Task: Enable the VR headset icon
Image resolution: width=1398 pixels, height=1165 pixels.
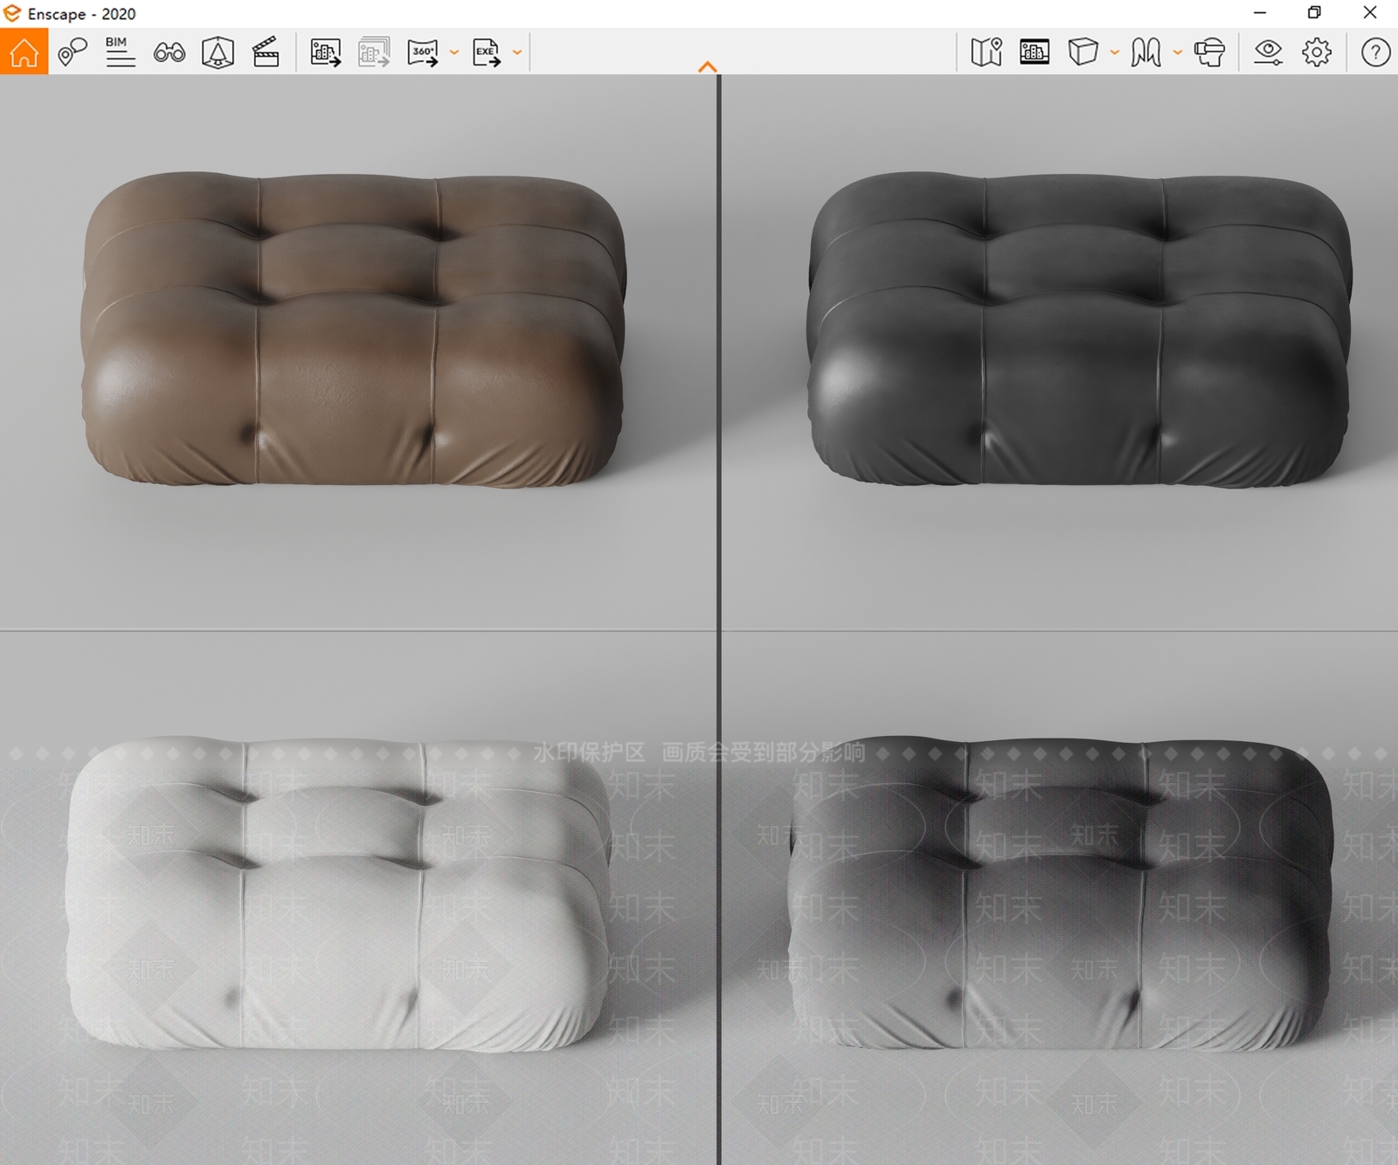Action: pos(1209,52)
